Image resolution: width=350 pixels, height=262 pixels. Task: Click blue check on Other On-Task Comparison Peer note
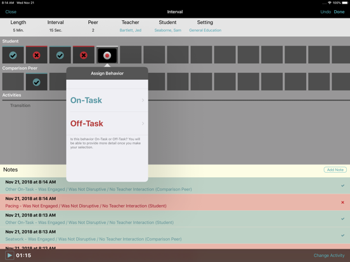342,185
